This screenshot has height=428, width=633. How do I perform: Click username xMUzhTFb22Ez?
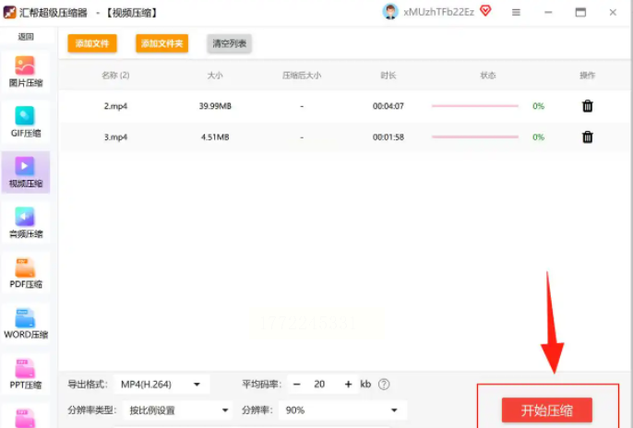click(x=438, y=12)
